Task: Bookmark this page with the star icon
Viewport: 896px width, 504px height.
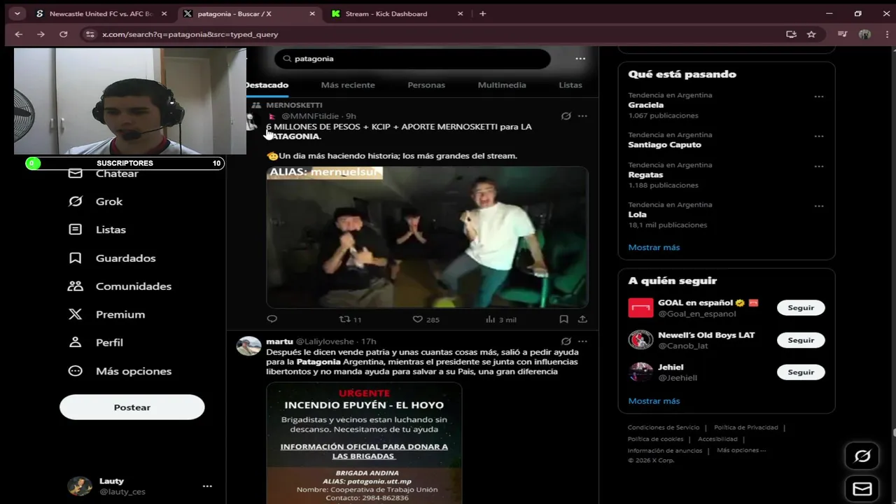Action: tap(811, 34)
